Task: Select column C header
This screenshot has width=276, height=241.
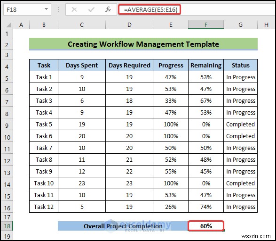Action: [x=82, y=25]
